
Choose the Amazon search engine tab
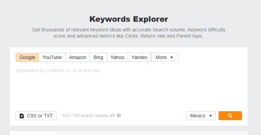[x=78, y=57]
